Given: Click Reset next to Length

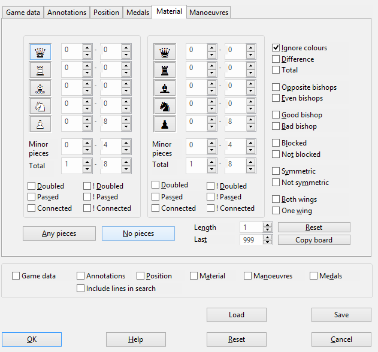Looking at the screenshot, I should (314, 227).
